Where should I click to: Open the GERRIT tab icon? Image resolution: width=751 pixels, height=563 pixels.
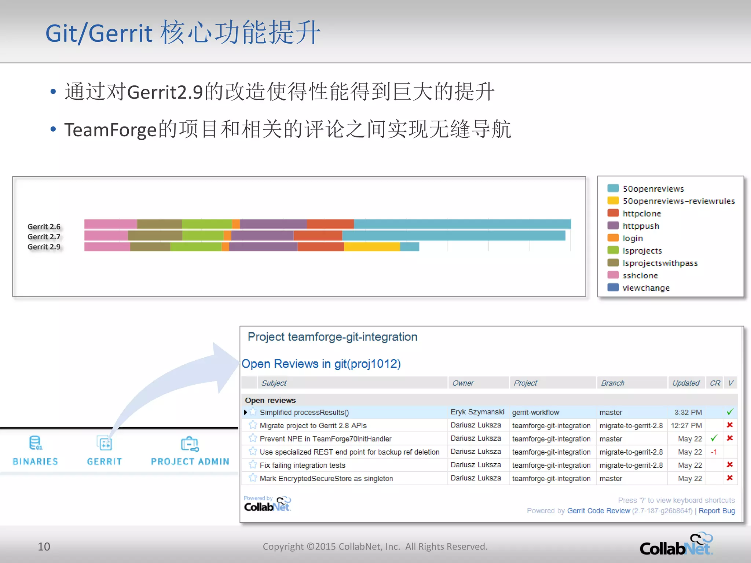tap(105, 443)
